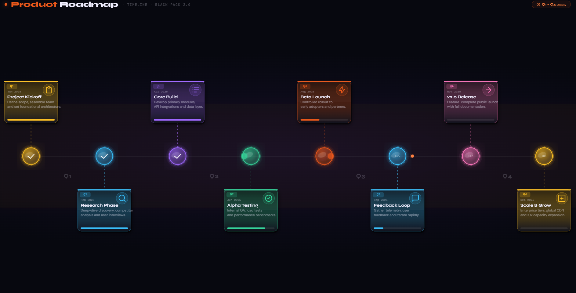Toggle the green Alpha Testing timeline node
This screenshot has height=293, width=576.
250,156
